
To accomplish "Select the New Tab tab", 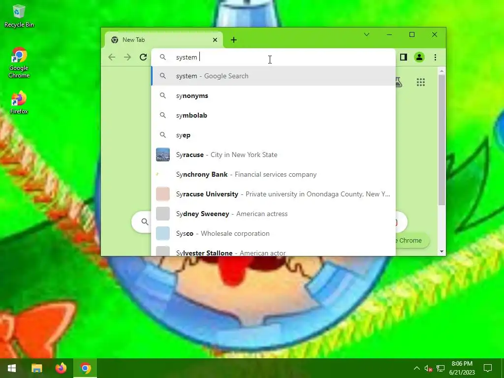I will coord(163,40).
